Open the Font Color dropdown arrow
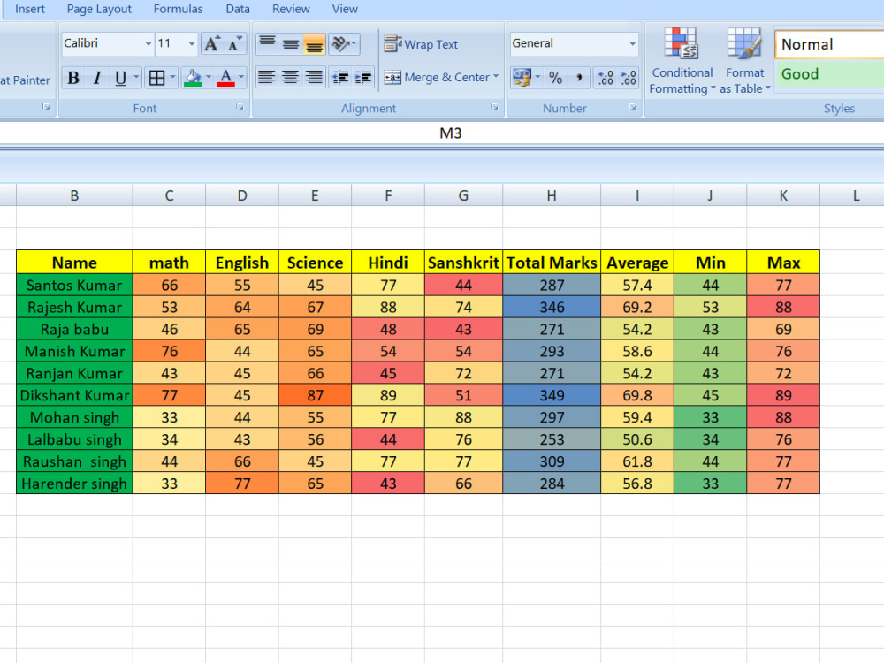The image size is (884, 663). 241,77
